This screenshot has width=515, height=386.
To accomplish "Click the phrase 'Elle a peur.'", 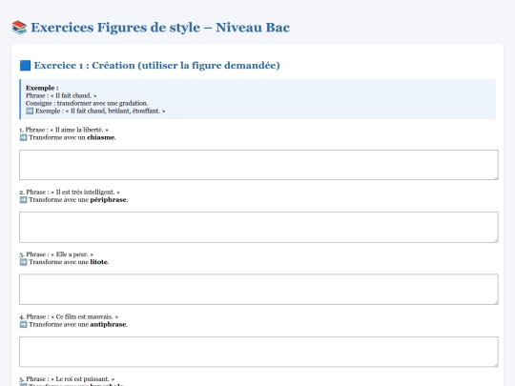I will click(72, 254).
